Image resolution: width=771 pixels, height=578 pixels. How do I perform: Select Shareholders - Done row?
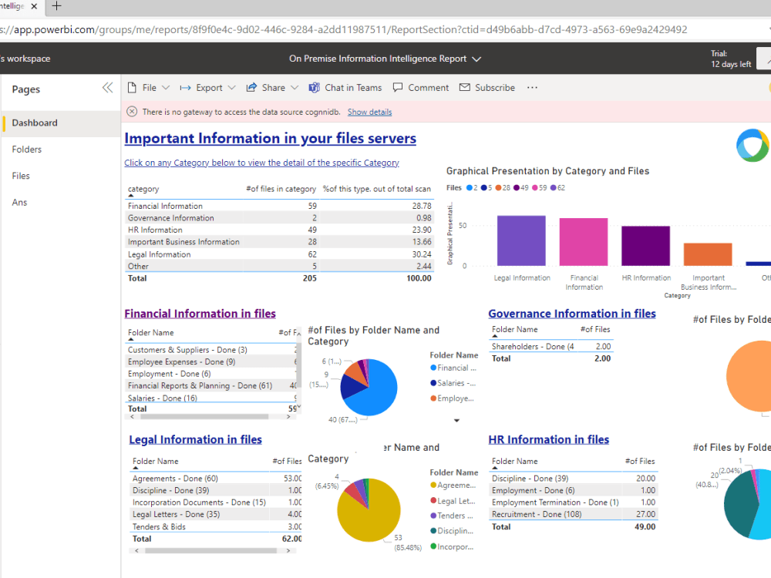551,347
